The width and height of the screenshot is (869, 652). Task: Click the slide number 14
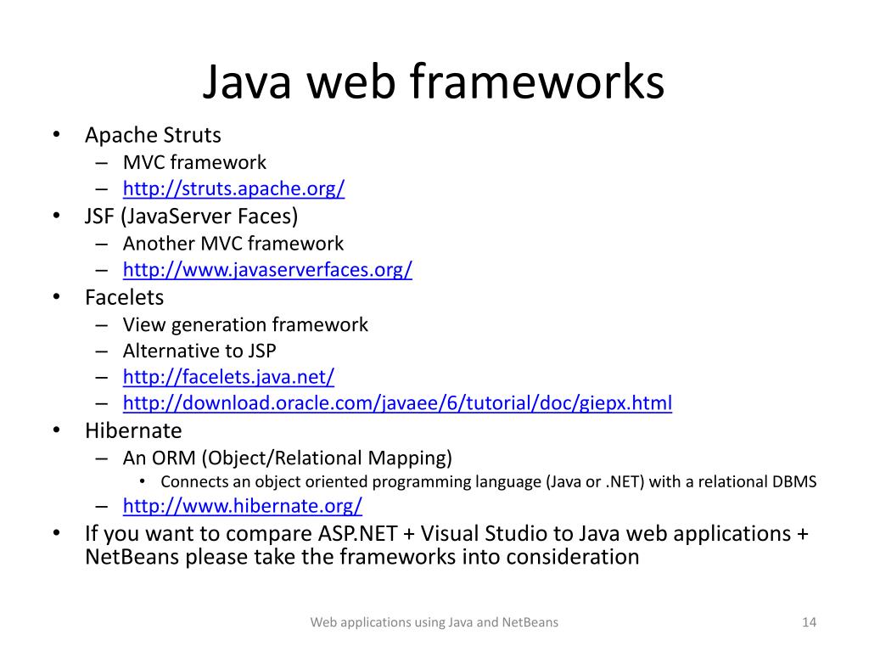click(809, 622)
